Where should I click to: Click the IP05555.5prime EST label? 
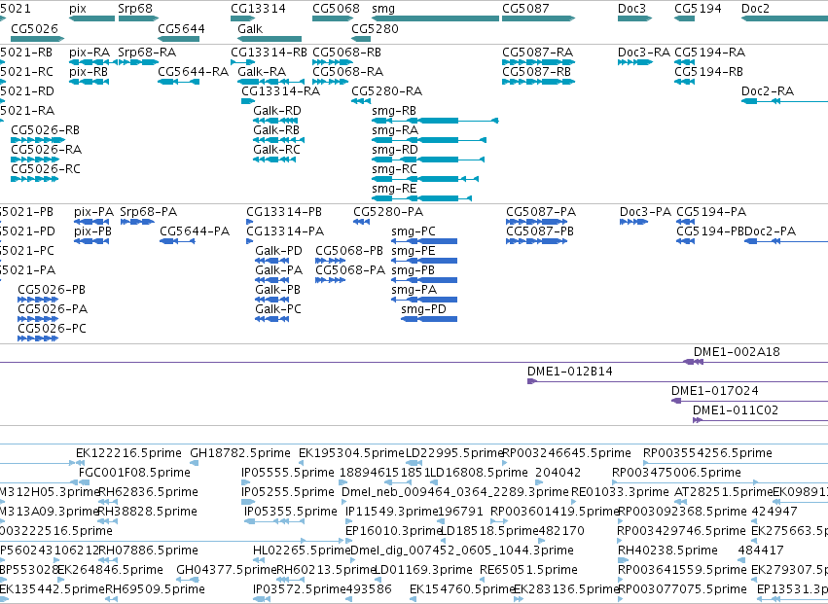pos(288,473)
